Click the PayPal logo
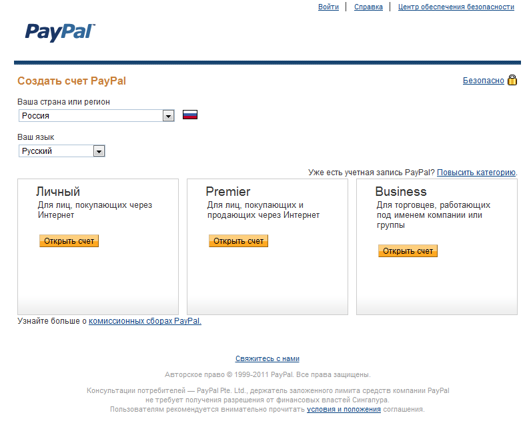Viewport: 531px width, 437px height. tap(60, 32)
